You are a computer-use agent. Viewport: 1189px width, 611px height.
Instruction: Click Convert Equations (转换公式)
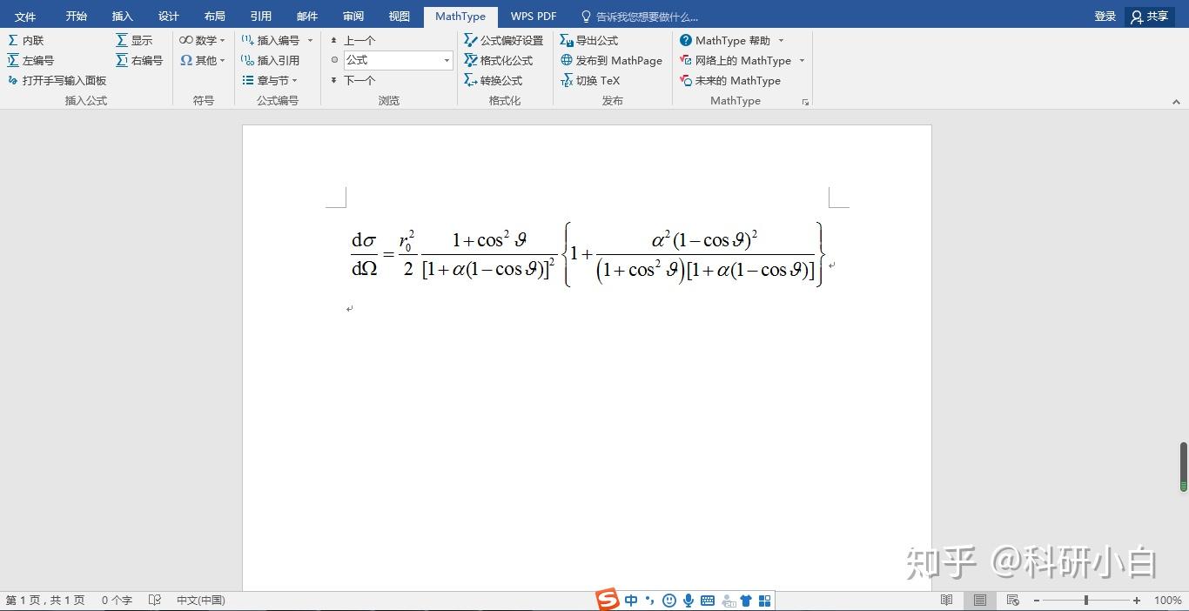tap(493, 80)
